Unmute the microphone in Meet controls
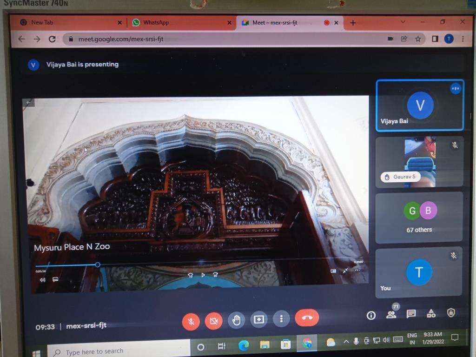This screenshot has width=476, height=357. [191, 321]
